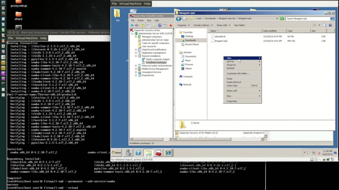Image resolution: width=339 pixels, height=190 pixels.
Task: Click the red toolbox icon on taskbar
Action: tap(158, 153)
